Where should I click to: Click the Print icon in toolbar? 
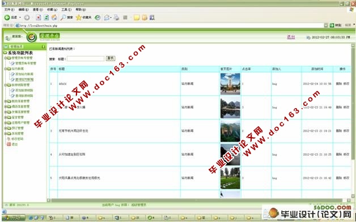[x=116, y=18]
